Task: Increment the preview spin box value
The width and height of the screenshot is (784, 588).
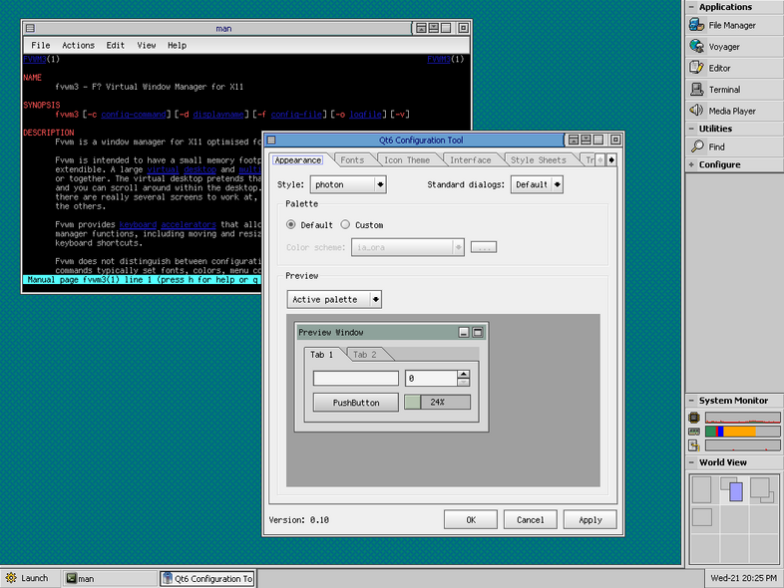Action: (x=464, y=374)
